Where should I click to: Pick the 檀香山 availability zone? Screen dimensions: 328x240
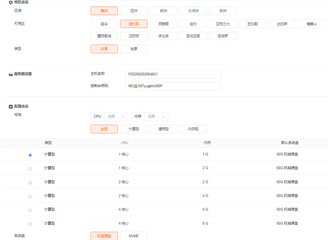312,24
